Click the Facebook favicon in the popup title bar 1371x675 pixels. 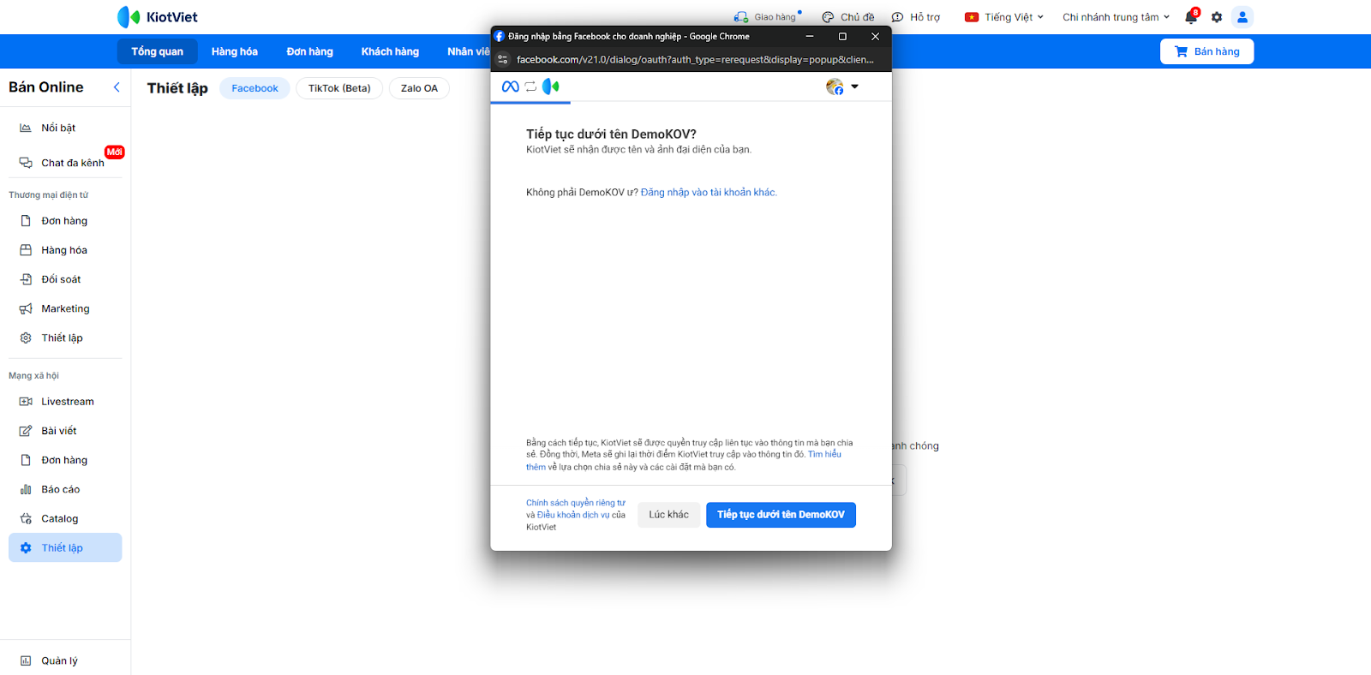[500, 36]
